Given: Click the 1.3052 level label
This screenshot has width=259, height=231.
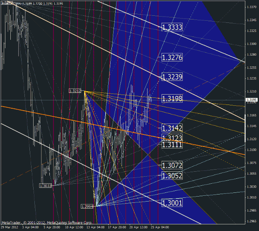Looking at the screenshot, I should pyautogui.click(x=172, y=175).
